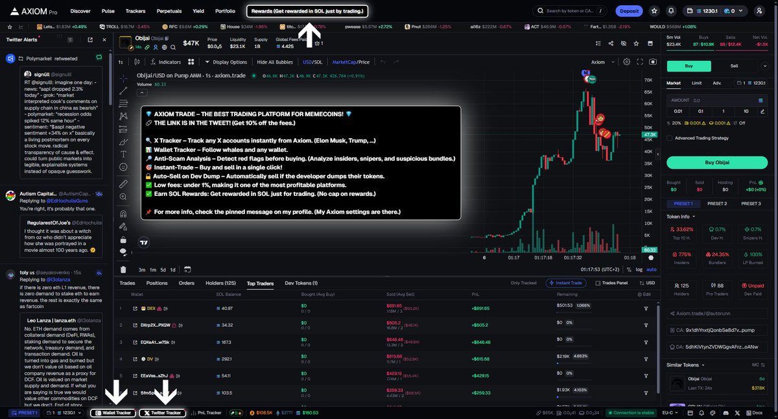Toggle USD/SOL currency display
The height and width of the screenshot is (419, 778).
[312, 62]
